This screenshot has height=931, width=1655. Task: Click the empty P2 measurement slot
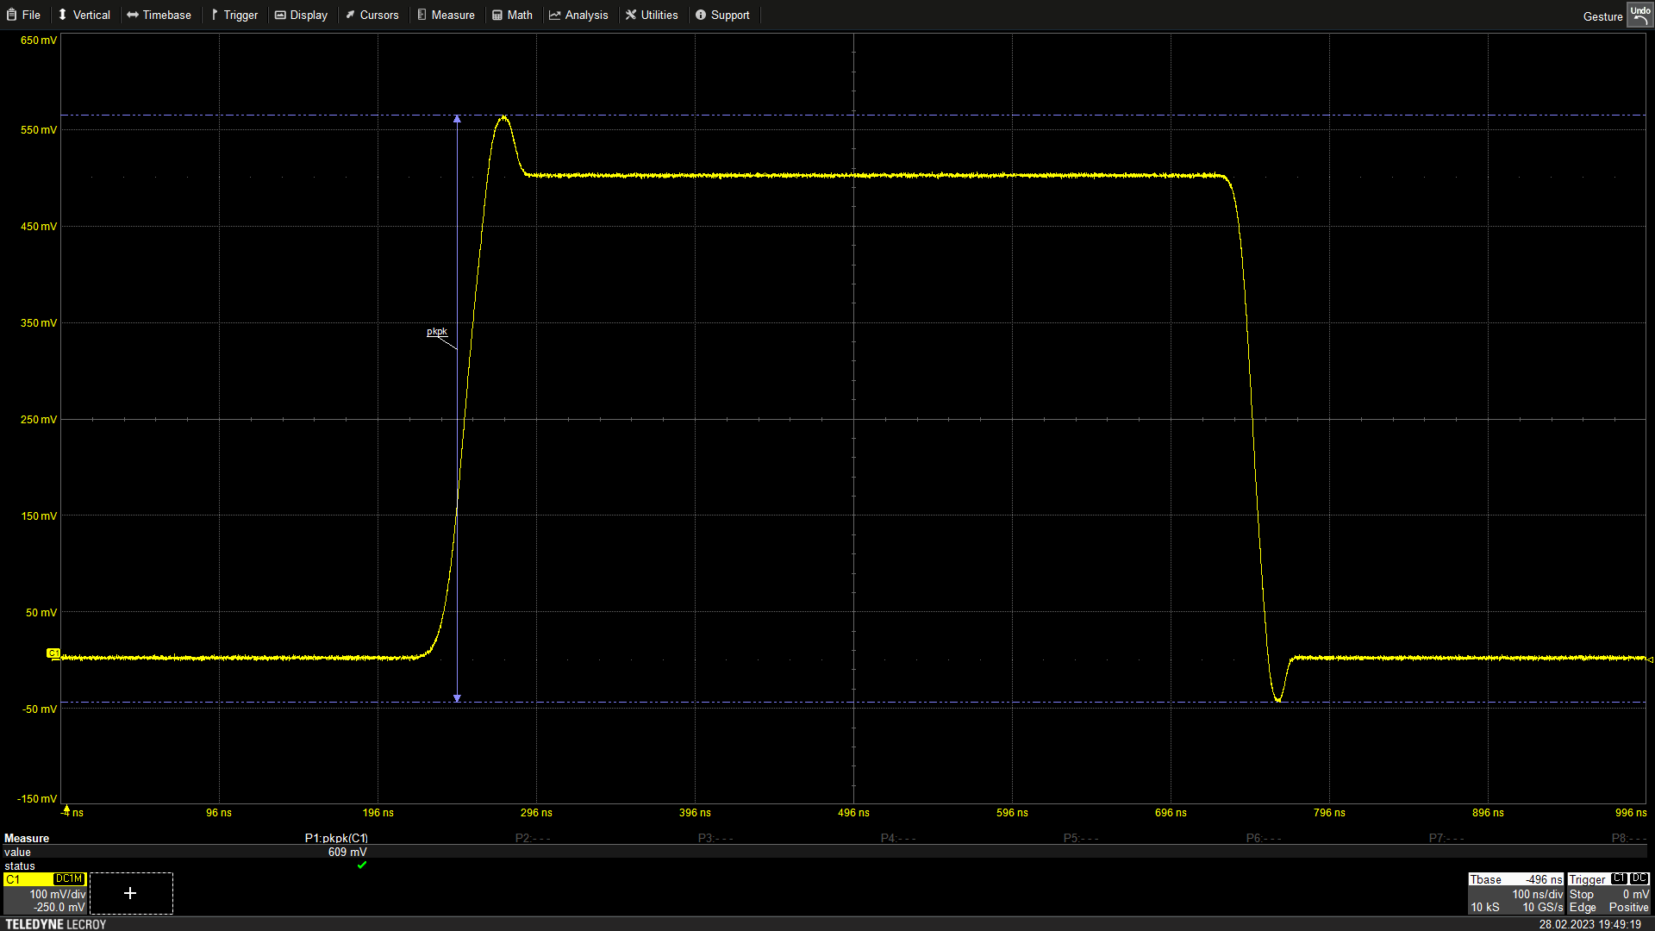pyautogui.click(x=533, y=838)
